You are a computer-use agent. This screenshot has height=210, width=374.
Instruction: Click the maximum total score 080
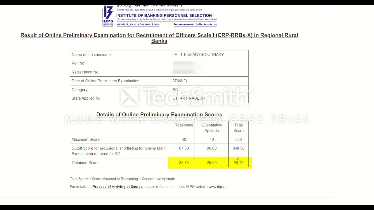(238, 139)
